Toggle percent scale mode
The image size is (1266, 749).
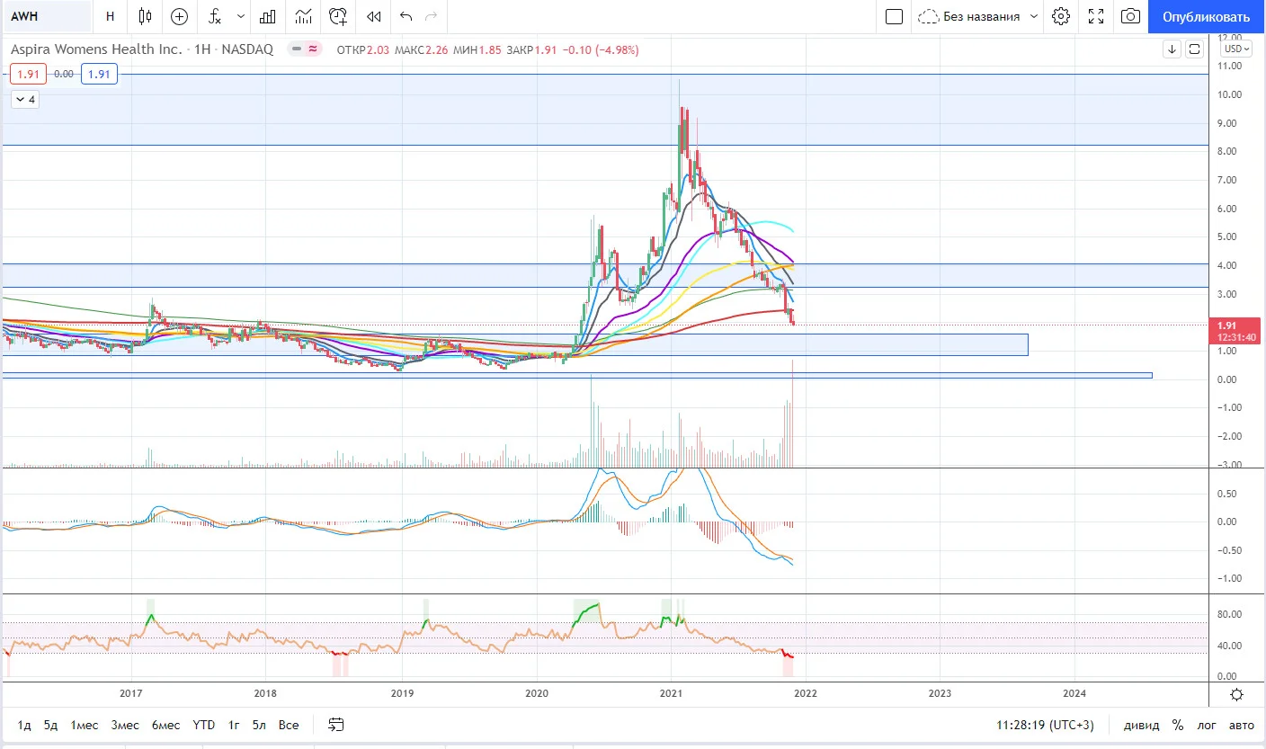point(1177,725)
